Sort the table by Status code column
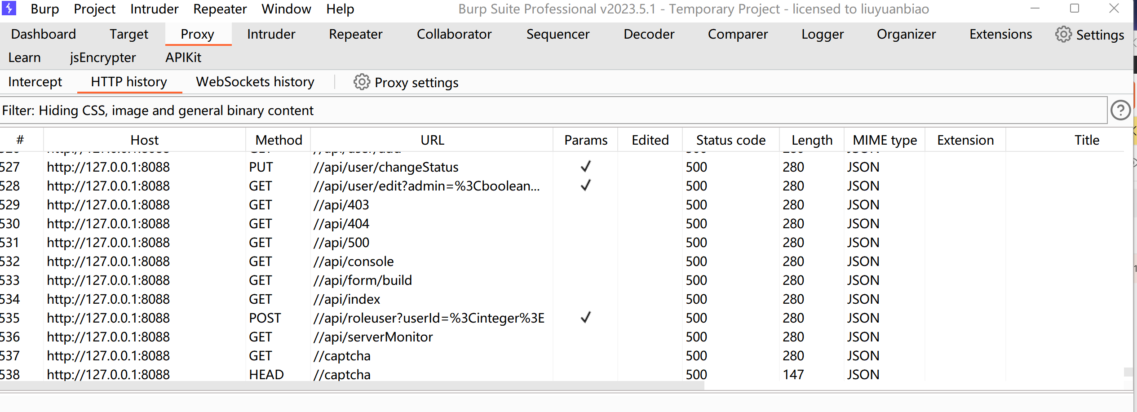The width and height of the screenshot is (1137, 412). 730,140
